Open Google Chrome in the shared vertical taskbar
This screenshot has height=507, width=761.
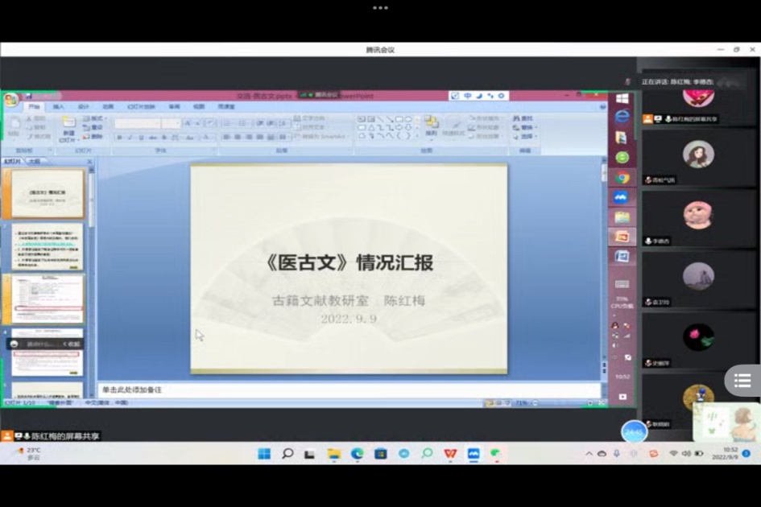pos(622,178)
